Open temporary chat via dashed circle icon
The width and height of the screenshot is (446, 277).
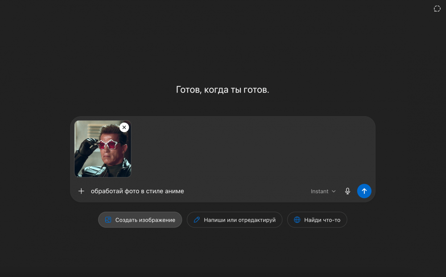437,9
